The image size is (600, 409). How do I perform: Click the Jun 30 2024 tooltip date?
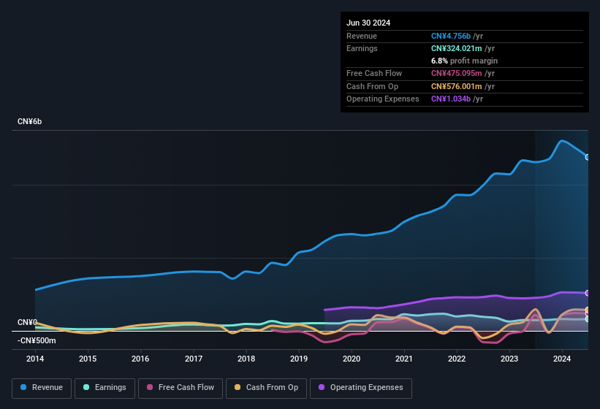[x=368, y=23]
